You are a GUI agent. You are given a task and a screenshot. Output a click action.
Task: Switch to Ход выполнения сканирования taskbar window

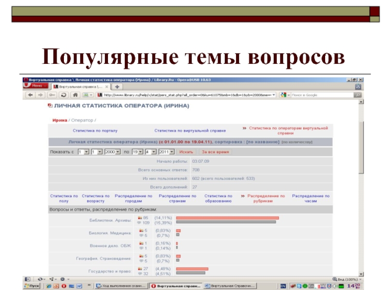pos(122,286)
